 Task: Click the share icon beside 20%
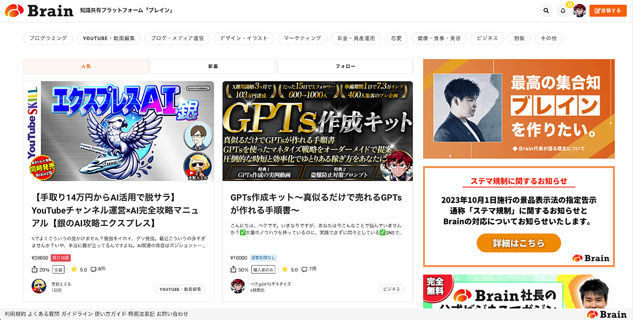pyautogui.click(x=35, y=270)
